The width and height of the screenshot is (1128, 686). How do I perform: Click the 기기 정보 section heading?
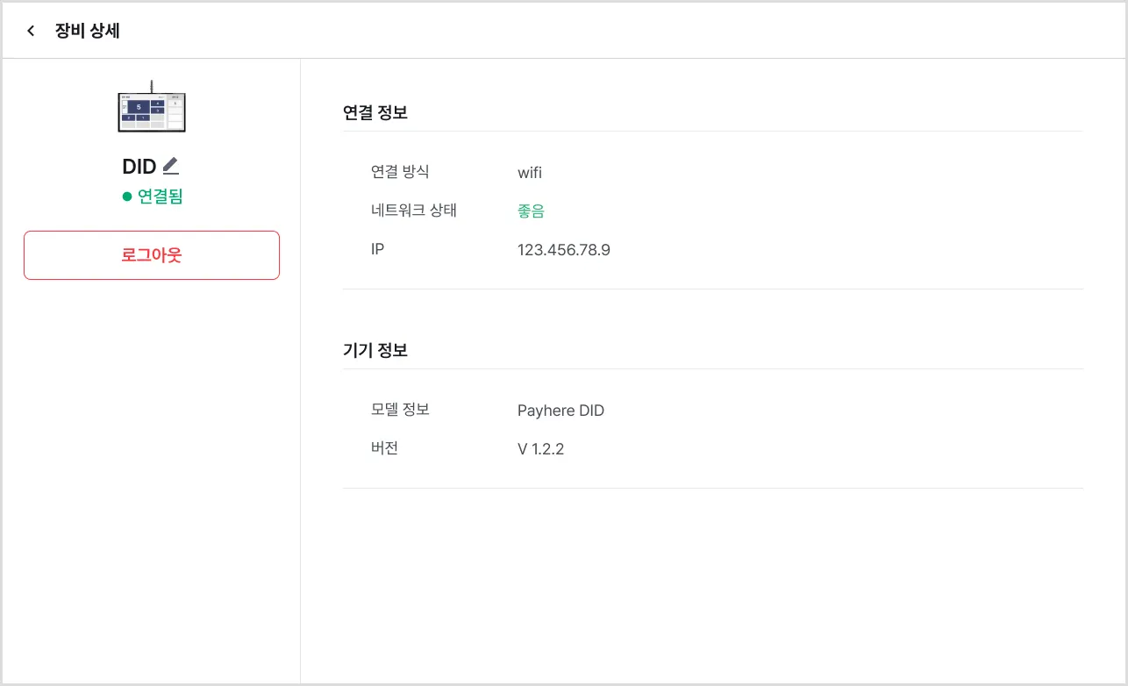375,350
